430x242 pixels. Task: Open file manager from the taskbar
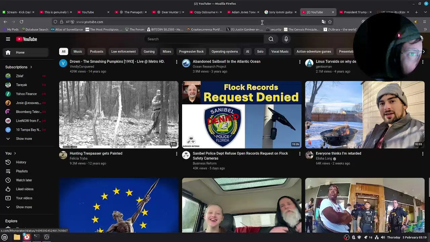pyautogui.click(x=17, y=237)
